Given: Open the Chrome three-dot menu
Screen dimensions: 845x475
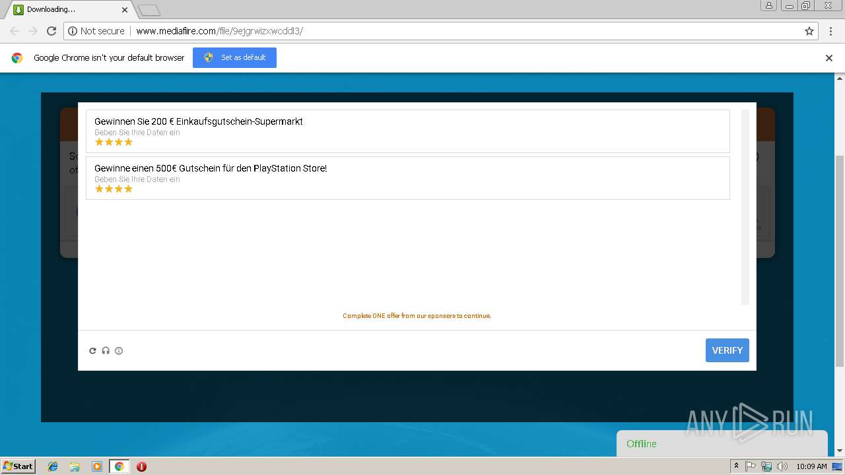Looking at the screenshot, I should [830, 31].
